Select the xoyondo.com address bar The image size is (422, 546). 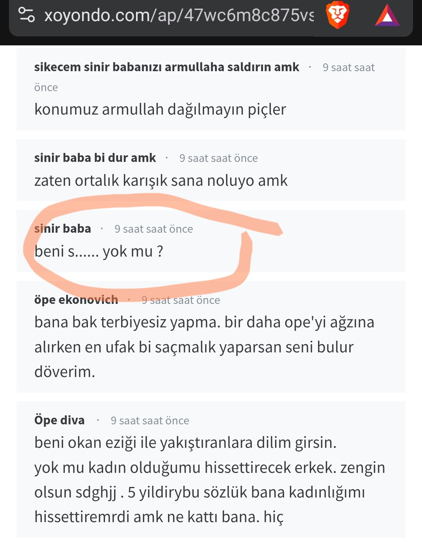(x=178, y=15)
